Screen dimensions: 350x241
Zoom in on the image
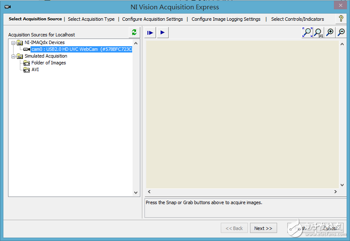tap(330, 33)
